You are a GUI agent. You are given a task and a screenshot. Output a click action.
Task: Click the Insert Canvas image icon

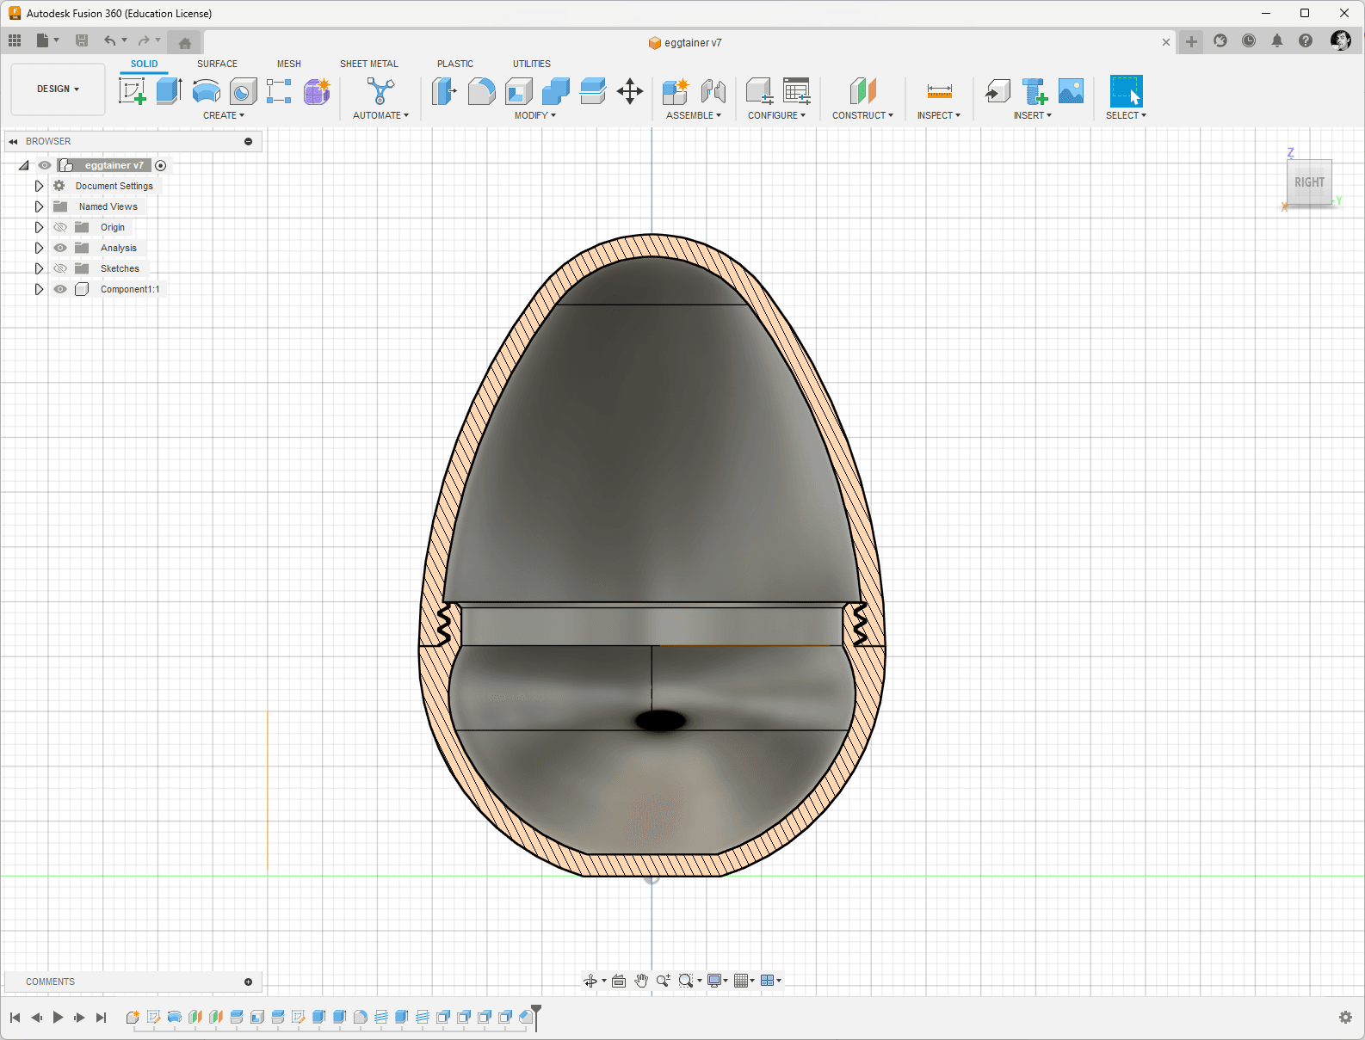[1072, 90]
